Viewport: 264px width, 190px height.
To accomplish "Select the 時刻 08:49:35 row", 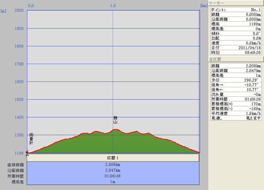I will 236,53.
